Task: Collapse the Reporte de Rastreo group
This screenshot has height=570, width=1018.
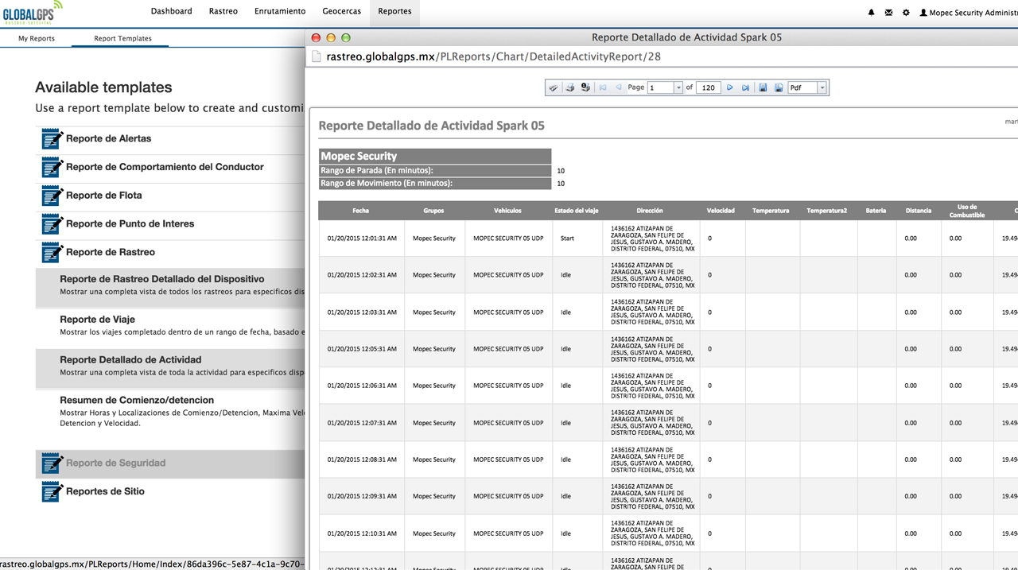Action: [x=111, y=252]
